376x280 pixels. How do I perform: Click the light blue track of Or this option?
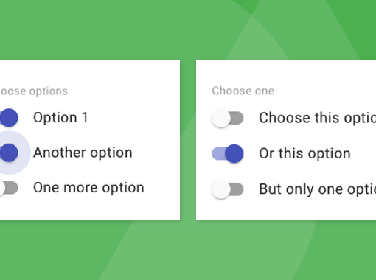(218, 153)
